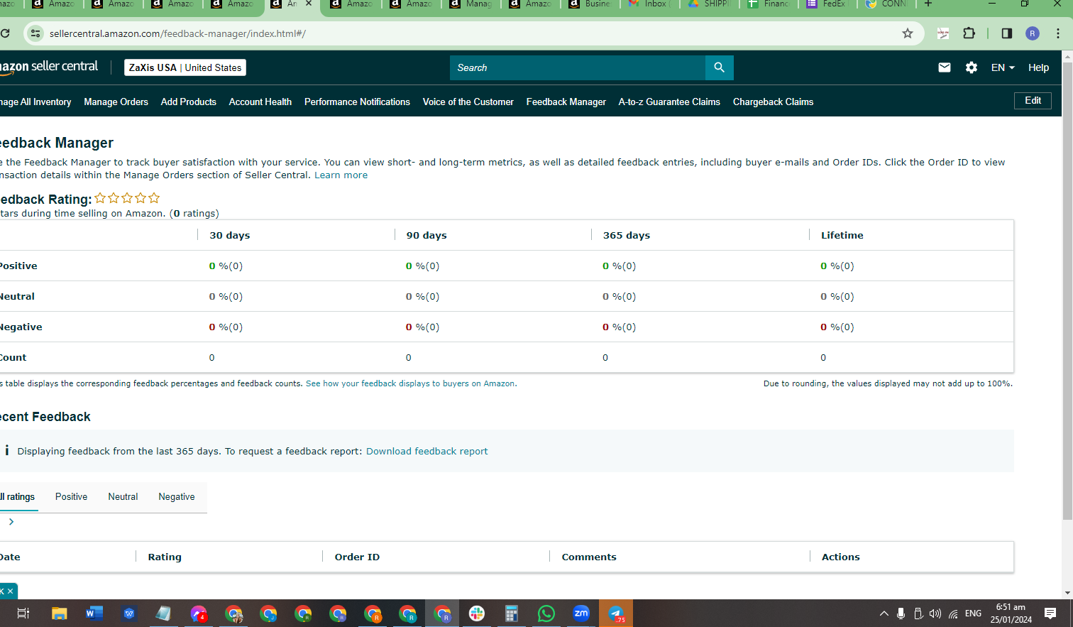Image resolution: width=1073 pixels, height=627 pixels.
Task: Open Microsoft Word from the taskbar
Action: pyautogui.click(x=94, y=614)
